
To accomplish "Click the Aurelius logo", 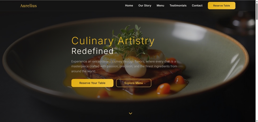I will (x=28, y=6).
